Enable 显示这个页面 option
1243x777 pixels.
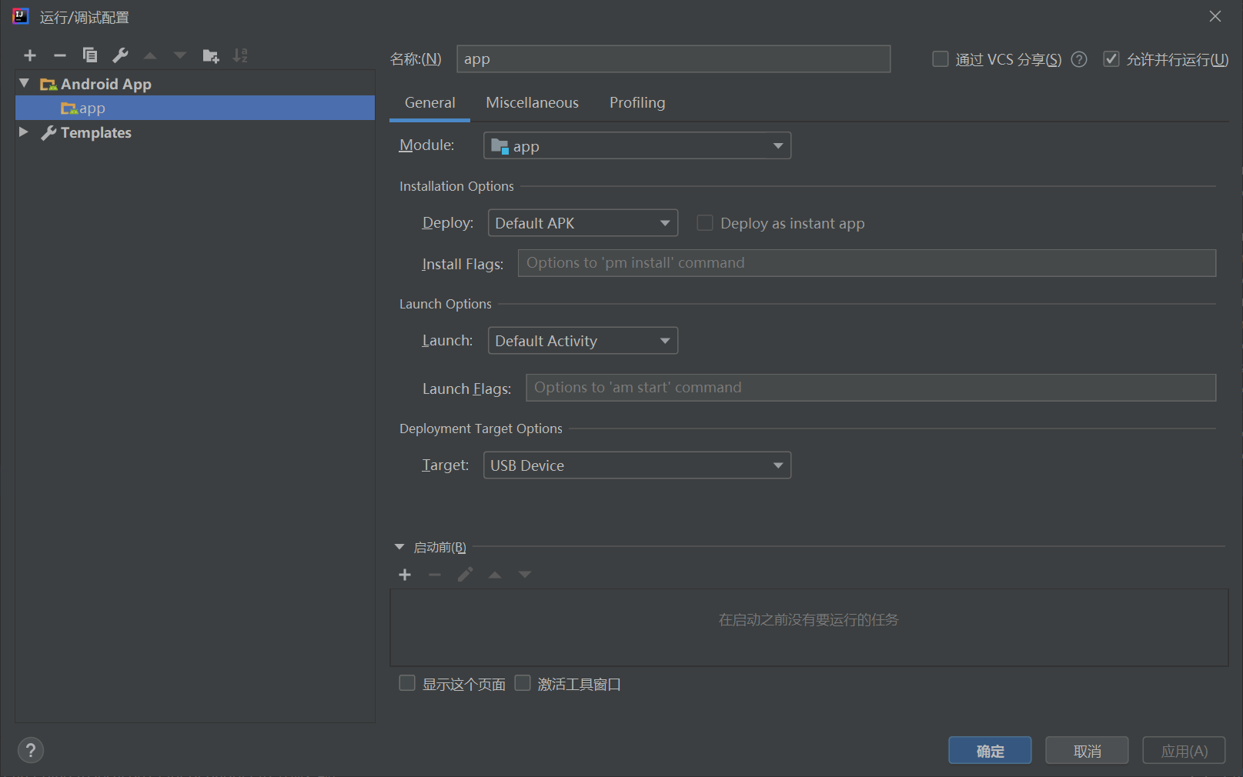tap(407, 682)
